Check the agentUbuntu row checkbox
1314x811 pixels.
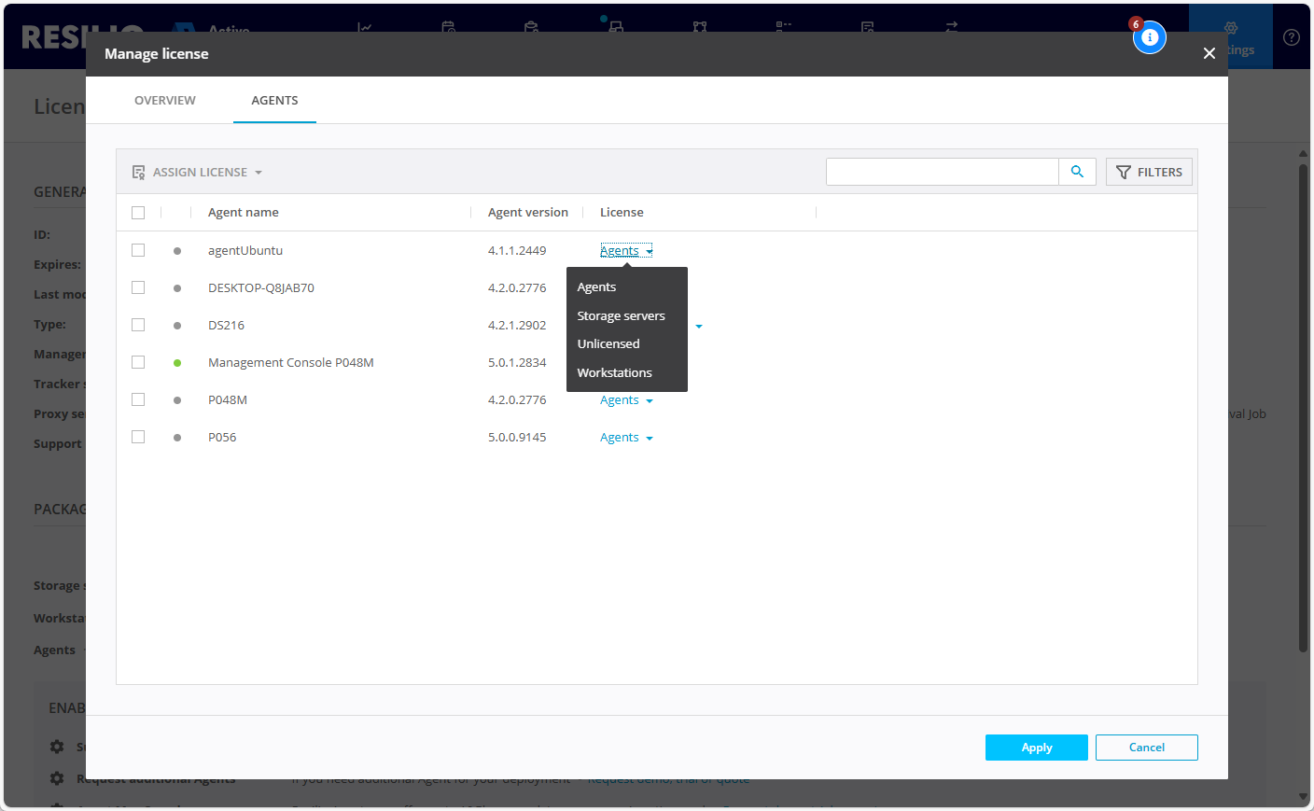coord(138,250)
